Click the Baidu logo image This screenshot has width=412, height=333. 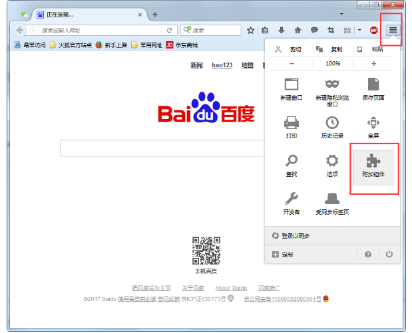pyautogui.click(x=206, y=108)
